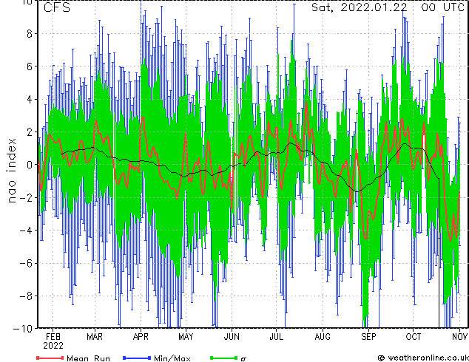
Task: Click the NOV x-axis label
Action: tap(459, 337)
